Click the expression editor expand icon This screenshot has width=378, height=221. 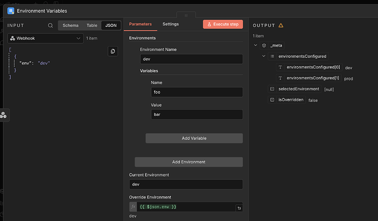pos(239,208)
